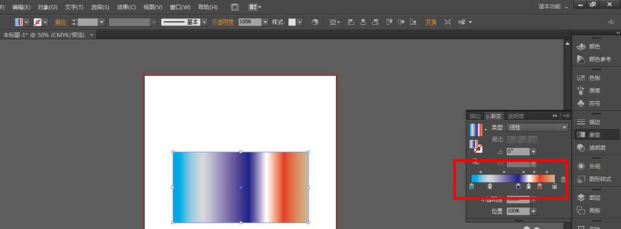Open the arrange documents layout icon
This screenshot has width=621, height=229.
pos(255,7)
